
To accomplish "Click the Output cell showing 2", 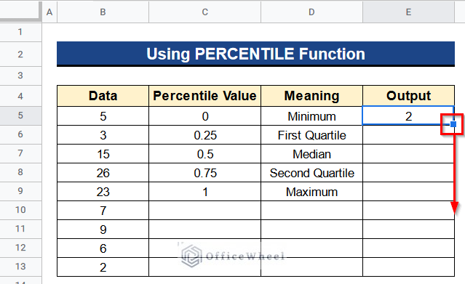I will pos(408,115).
